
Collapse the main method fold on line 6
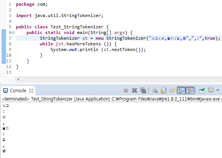[13, 33]
